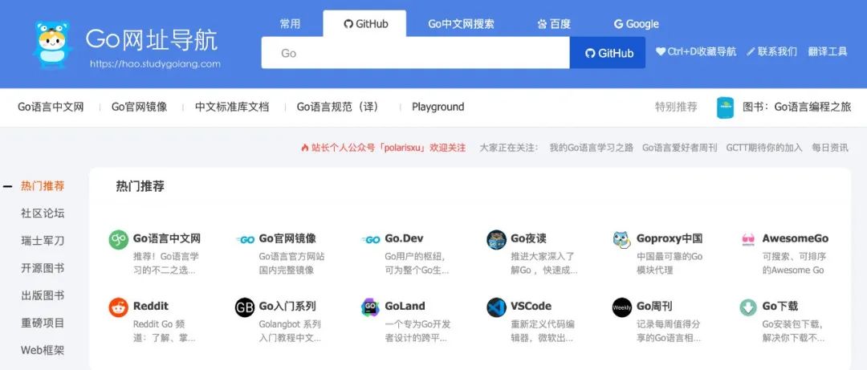
Task: Click the Weekly icon for Go周刊
Action: point(622,307)
